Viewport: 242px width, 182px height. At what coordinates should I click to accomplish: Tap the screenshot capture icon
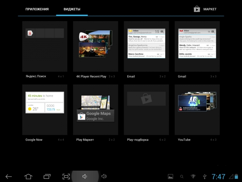point(66,176)
